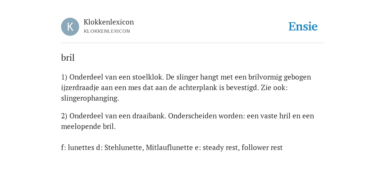The width and height of the screenshot is (386, 193).
Task: Click the English term follower rest
Action: pos(262,147)
